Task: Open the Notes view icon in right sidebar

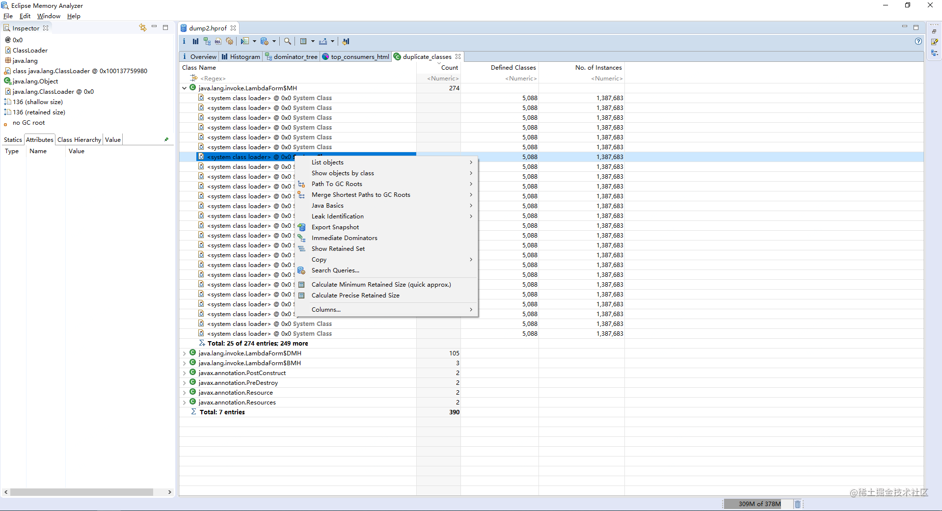Action: coord(934,42)
